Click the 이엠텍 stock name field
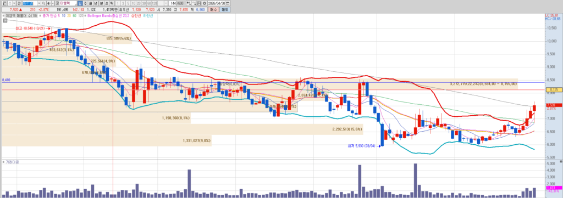Image resolution: width=563 pixels, height=198 pixels. tap(68, 3)
